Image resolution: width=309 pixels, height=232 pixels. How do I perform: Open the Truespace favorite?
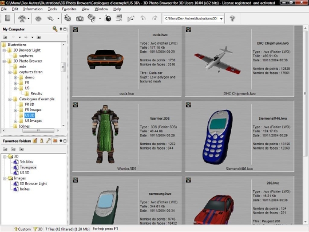tap(28, 167)
